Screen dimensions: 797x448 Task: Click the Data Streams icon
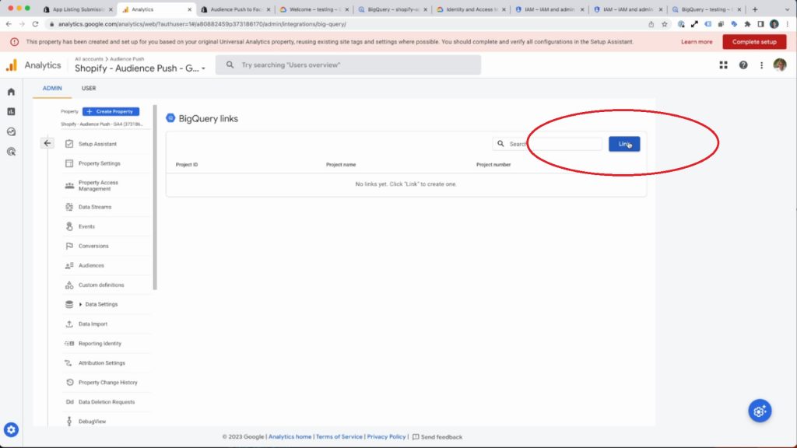69,207
